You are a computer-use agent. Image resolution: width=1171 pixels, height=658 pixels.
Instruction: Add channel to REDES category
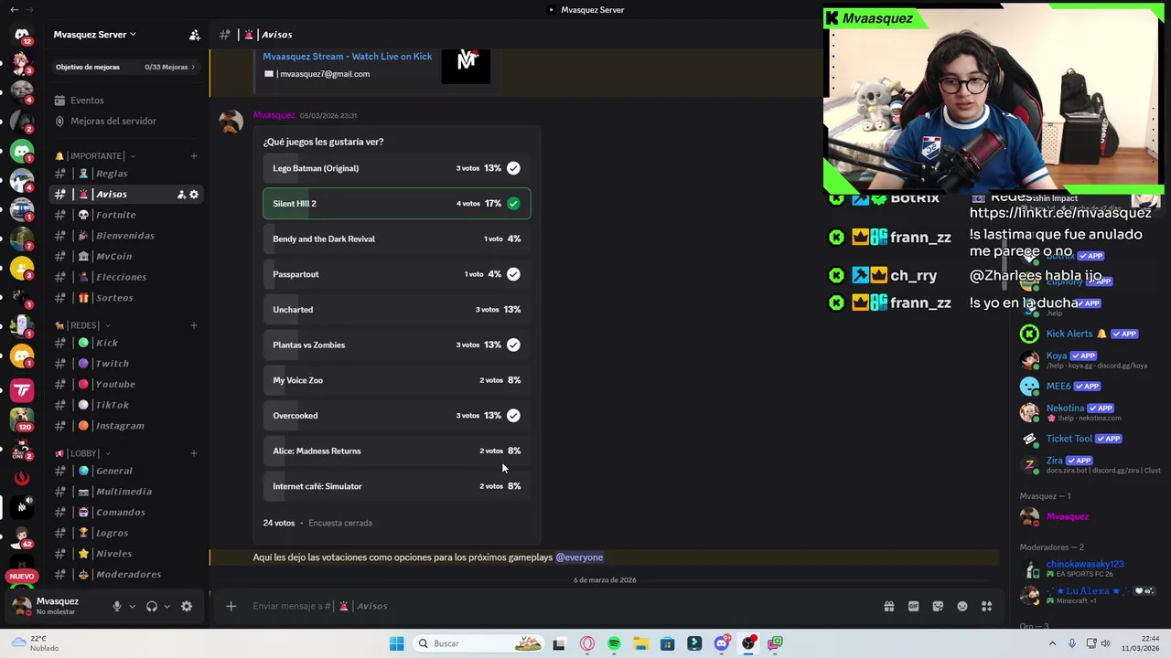tap(194, 325)
